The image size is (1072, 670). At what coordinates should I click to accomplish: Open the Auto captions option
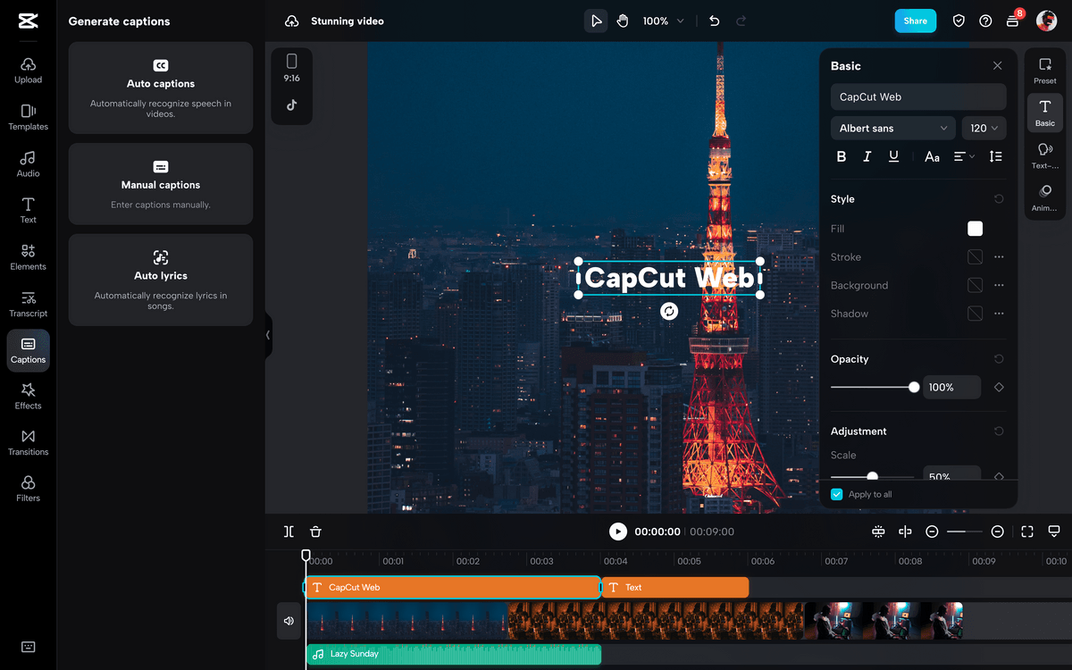point(160,88)
